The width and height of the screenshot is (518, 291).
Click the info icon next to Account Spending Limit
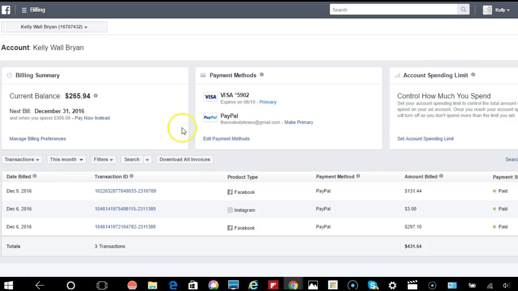[x=473, y=75]
